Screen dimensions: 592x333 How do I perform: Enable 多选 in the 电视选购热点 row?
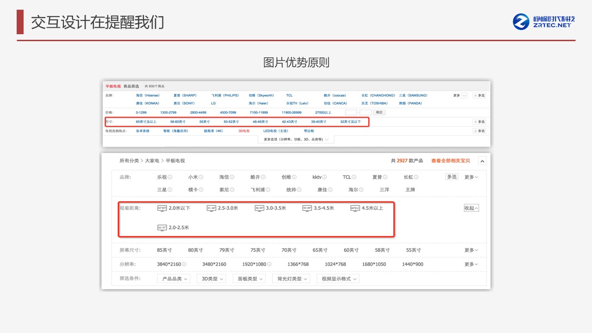[479, 131]
